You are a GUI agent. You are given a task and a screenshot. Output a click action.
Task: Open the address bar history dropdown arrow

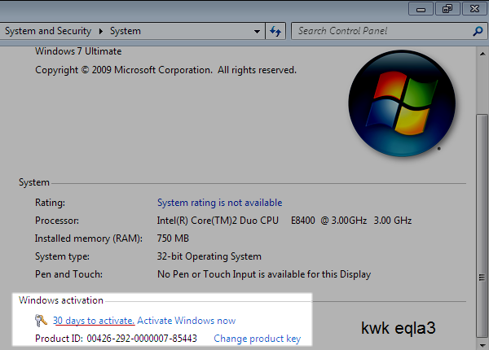tap(257, 32)
